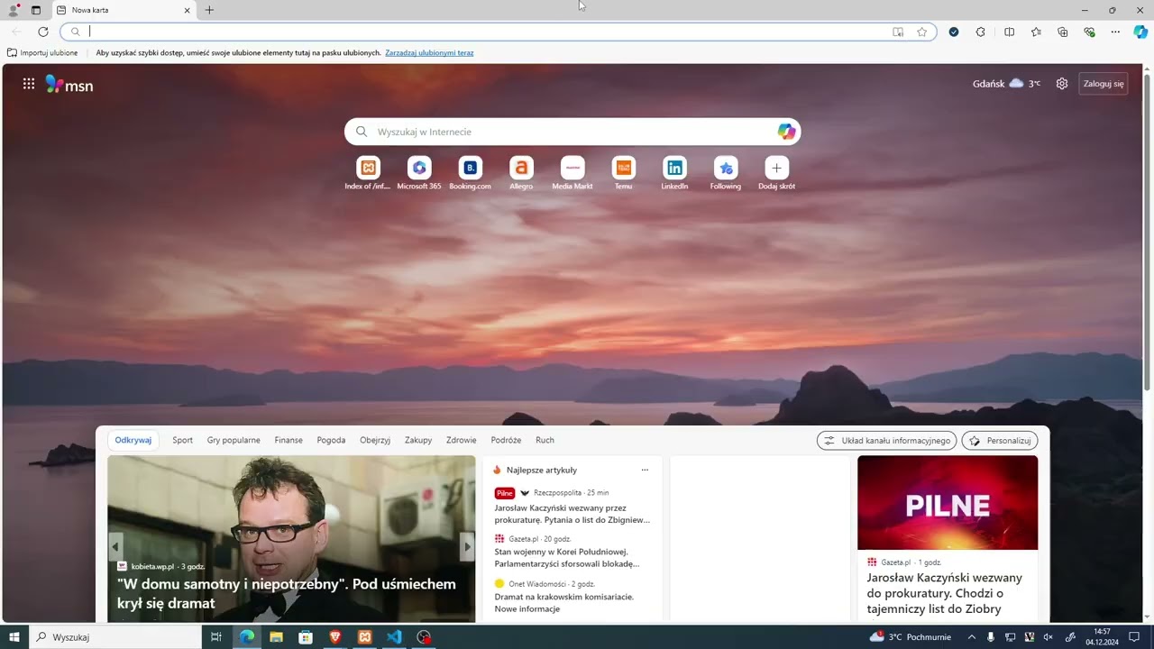Screen dimensions: 1154x649
Task: Open Windows Start menu
Action: pos(14,637)
